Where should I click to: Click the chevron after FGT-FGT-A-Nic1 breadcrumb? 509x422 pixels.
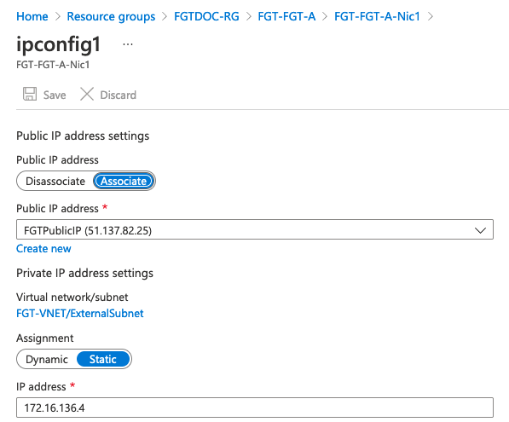pos(430,16)
